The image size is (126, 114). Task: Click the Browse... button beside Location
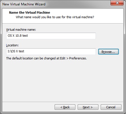(108, 52)
